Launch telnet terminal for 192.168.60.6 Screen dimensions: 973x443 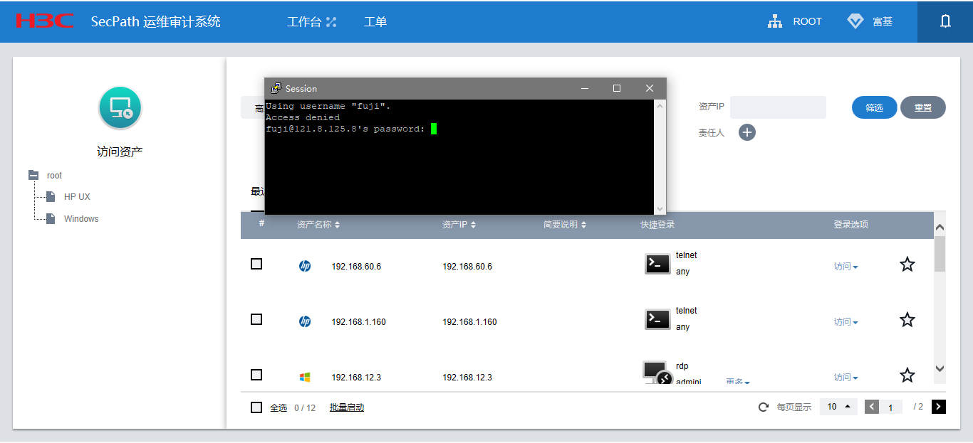coord(657,264)
